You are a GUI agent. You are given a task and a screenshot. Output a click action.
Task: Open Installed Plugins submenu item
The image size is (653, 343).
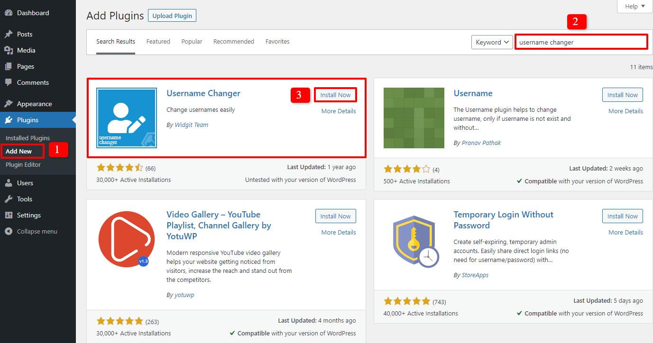[x=28, y=138]
